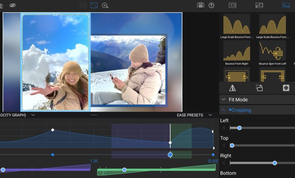295x178 pixels.
Task: Collapse the Cropping section
Action: coord(257,110)
